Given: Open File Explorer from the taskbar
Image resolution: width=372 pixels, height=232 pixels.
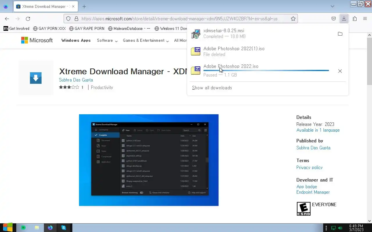Looking at the screenshot, I should point(37,228).
